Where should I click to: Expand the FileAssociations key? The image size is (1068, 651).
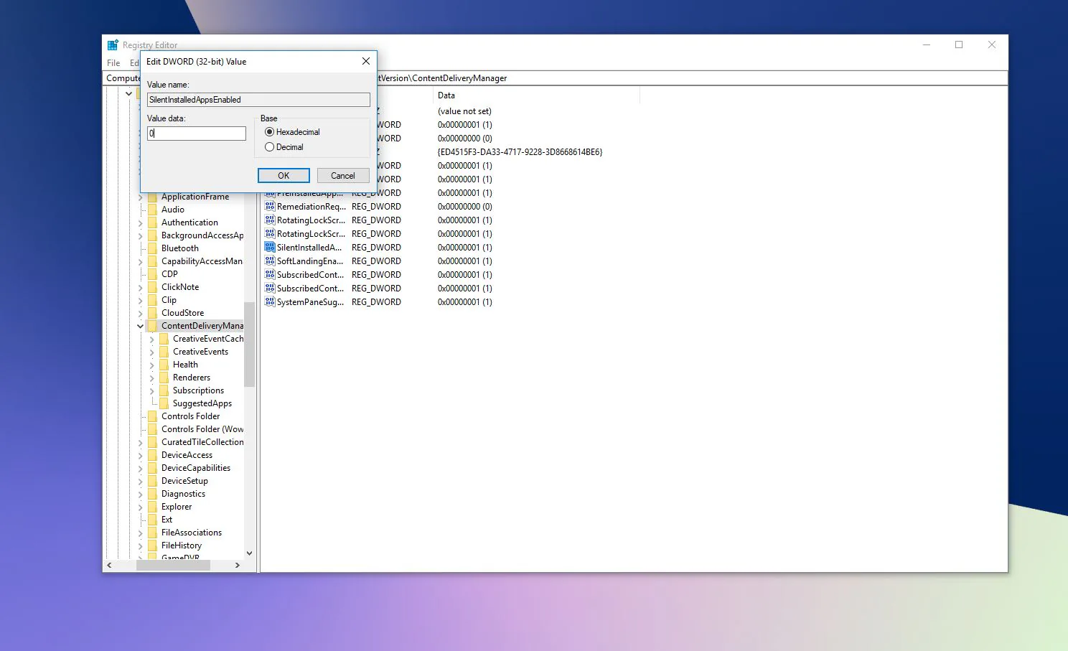[x=141, y=533]
